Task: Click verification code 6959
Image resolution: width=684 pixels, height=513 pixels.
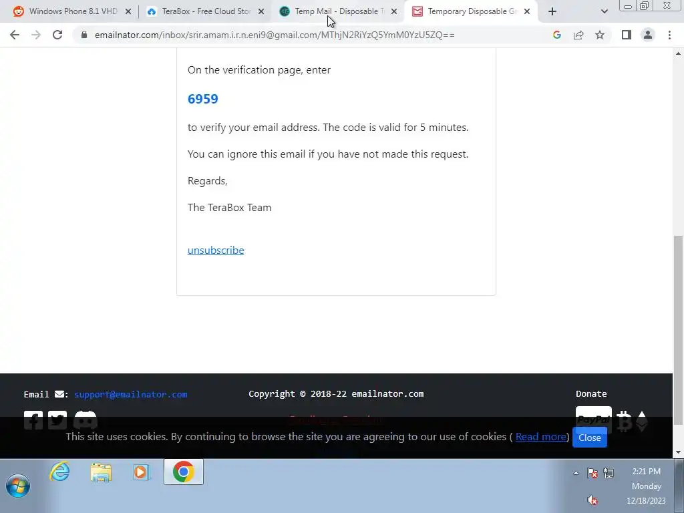Action: click(203, 99)
